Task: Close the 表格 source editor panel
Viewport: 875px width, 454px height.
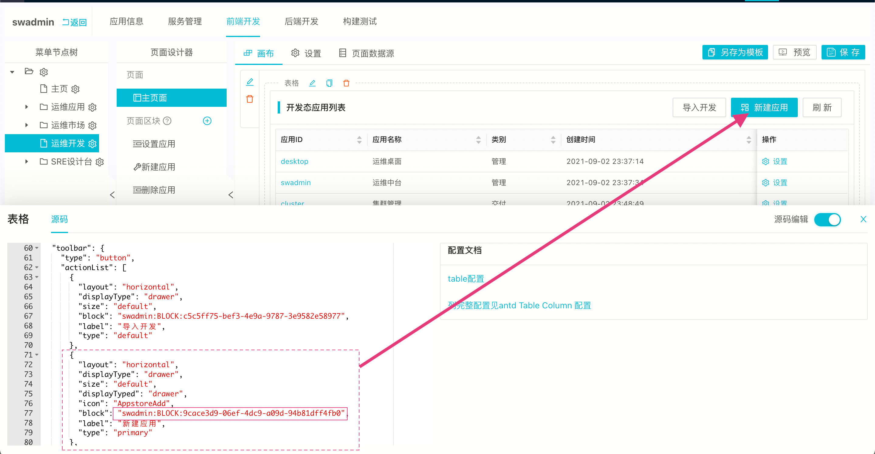Action: 863,219
